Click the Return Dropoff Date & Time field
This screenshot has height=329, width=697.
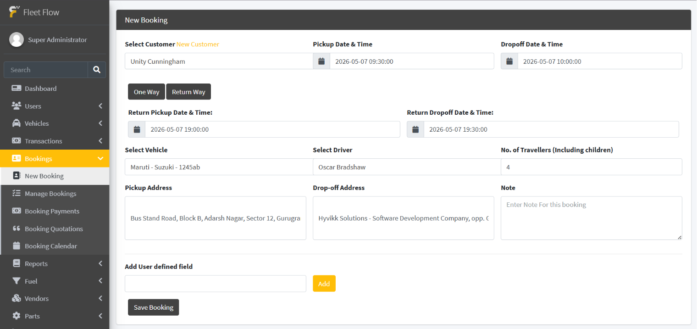click(x=551, y=129)
